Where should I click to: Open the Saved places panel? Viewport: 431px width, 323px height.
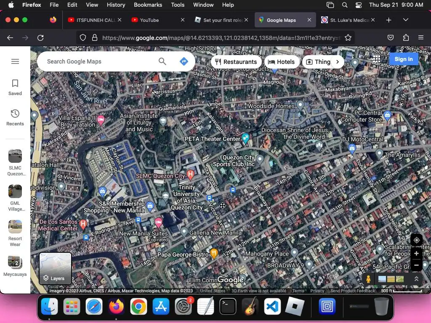point(15,87)
